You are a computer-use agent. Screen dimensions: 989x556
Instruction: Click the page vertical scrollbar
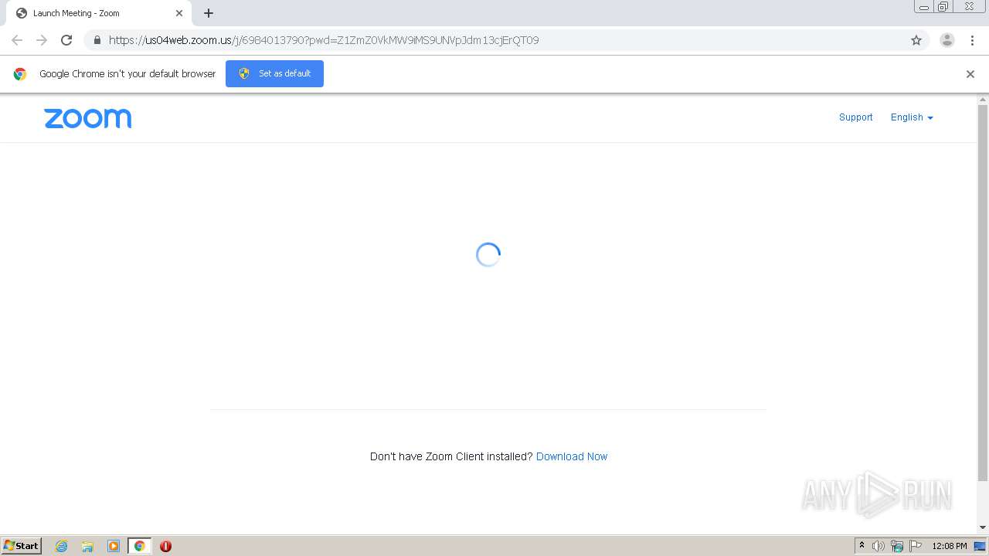coord(983,293)
